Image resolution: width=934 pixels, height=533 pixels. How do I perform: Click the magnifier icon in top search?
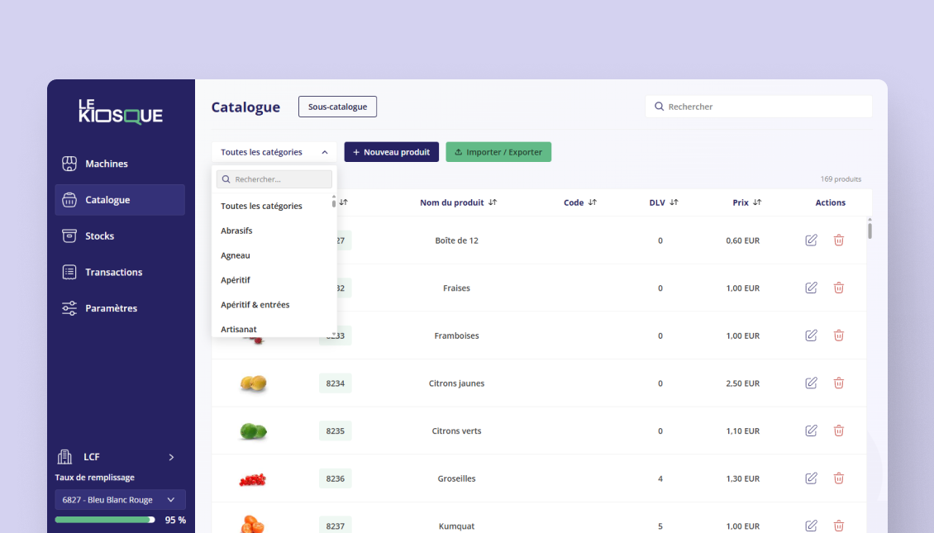(x=659, y=107)
